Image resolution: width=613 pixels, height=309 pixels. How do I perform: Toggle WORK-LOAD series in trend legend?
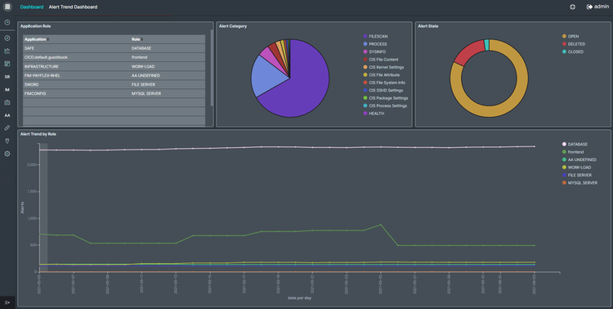click(x=576, y=168)
